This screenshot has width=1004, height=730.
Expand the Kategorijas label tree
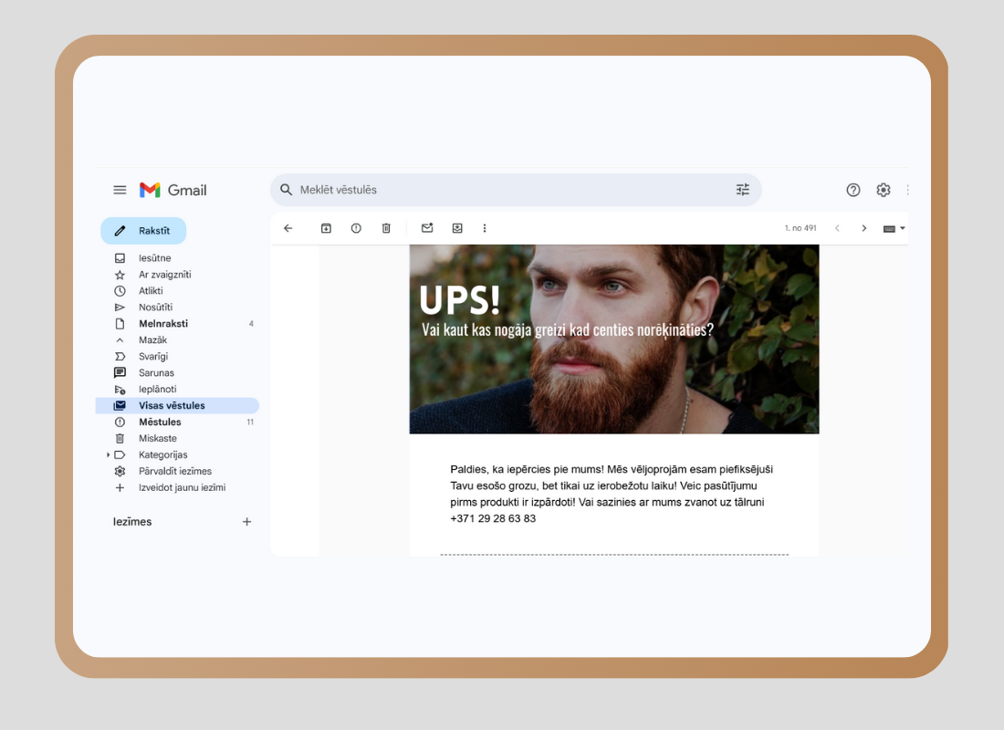109,454
